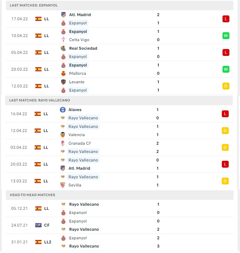Click the Levante team crest
Screen dimensions: 240x253
[x=63, y=82]
